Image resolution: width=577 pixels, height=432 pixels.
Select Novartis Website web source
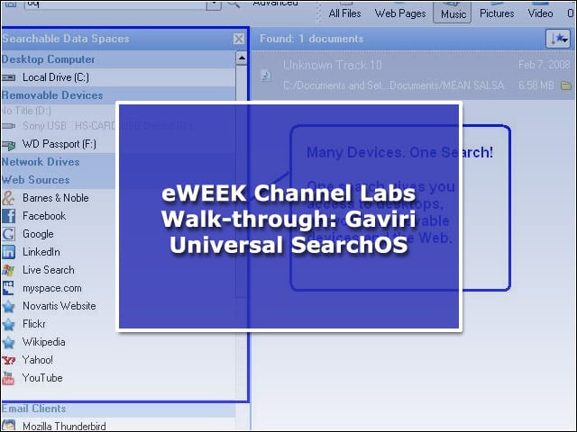coord(59,306)
